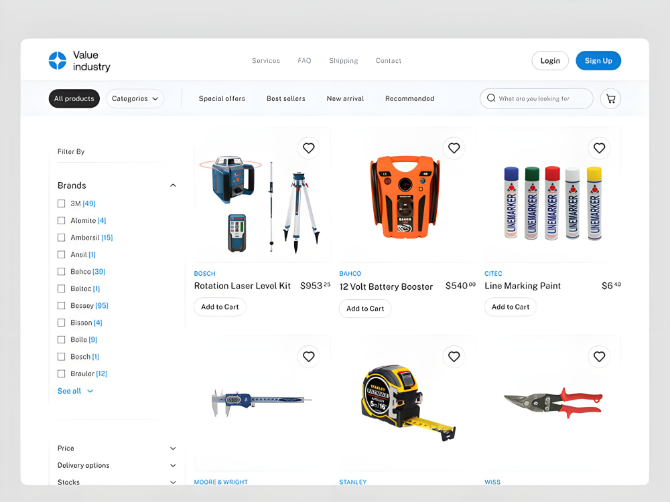Click the BOSCH brand label

[204, 274]
